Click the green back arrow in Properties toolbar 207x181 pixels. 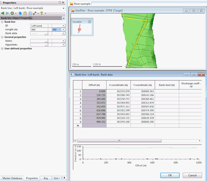click(2, 13)
